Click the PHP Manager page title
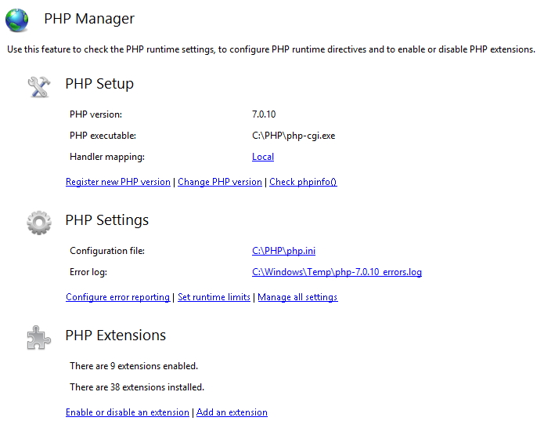This screenshot has height=439, width=544. (89, 19)
